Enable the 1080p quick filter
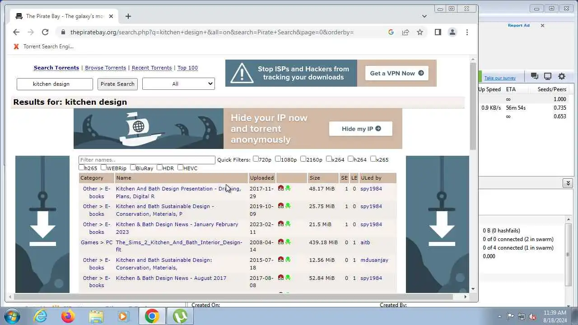 (278, 159)
